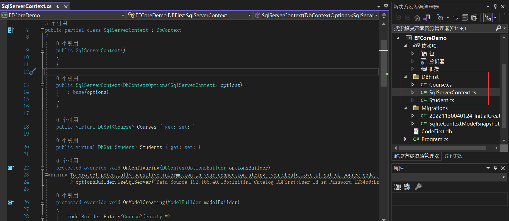The height and width of the screenshot is (221, 509).
Task: Click the horizontal scrollbar in Solution Explorer
Action: (442, 148)
